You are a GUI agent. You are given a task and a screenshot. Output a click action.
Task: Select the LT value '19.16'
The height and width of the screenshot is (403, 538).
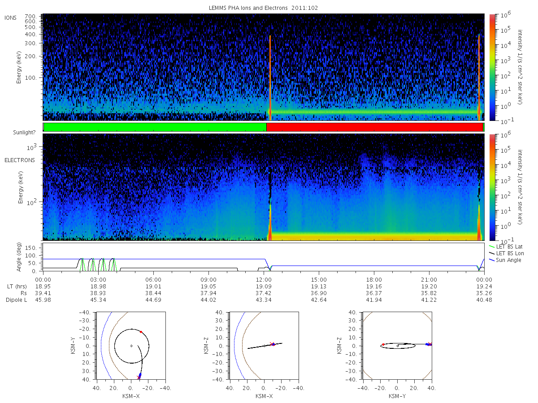pyautogui.click(x=374, y=286)
